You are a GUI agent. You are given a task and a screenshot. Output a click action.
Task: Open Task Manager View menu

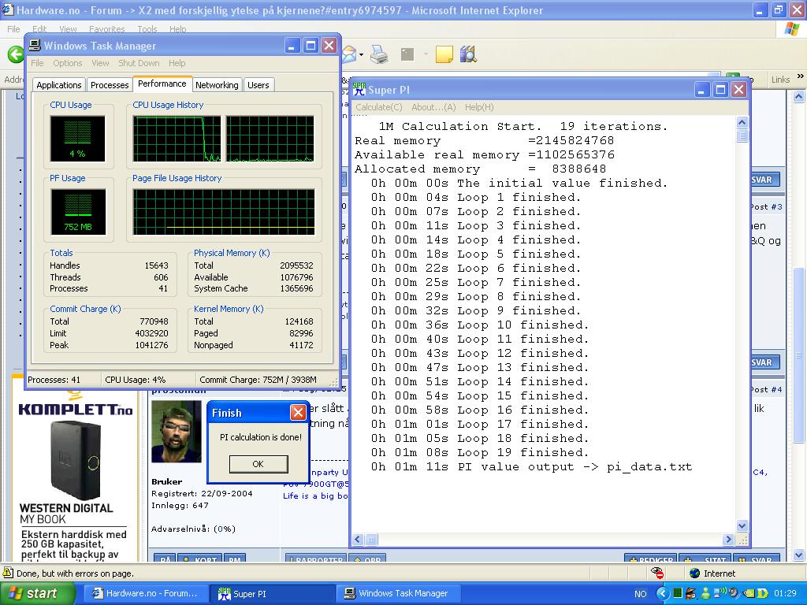(x=100, y=63)
